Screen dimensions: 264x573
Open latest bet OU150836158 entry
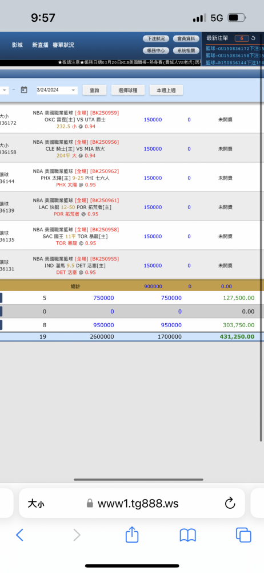click(x=234, y=56)
